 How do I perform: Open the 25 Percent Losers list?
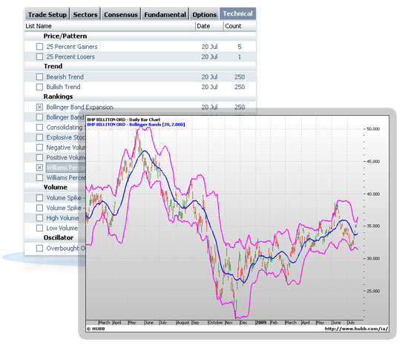click(70, 56)
